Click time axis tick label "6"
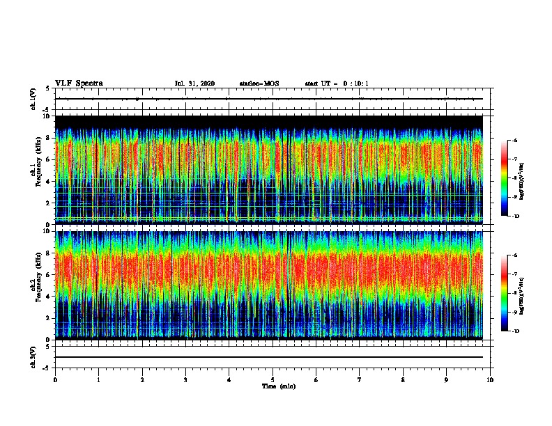Image resolution: width=552 pixels, height=426 pixels. click(x=316, y=380)
